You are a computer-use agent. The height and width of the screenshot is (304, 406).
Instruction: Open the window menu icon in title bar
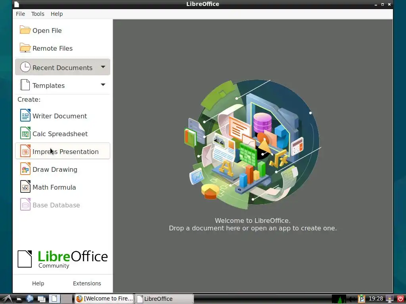click(17, 4)
